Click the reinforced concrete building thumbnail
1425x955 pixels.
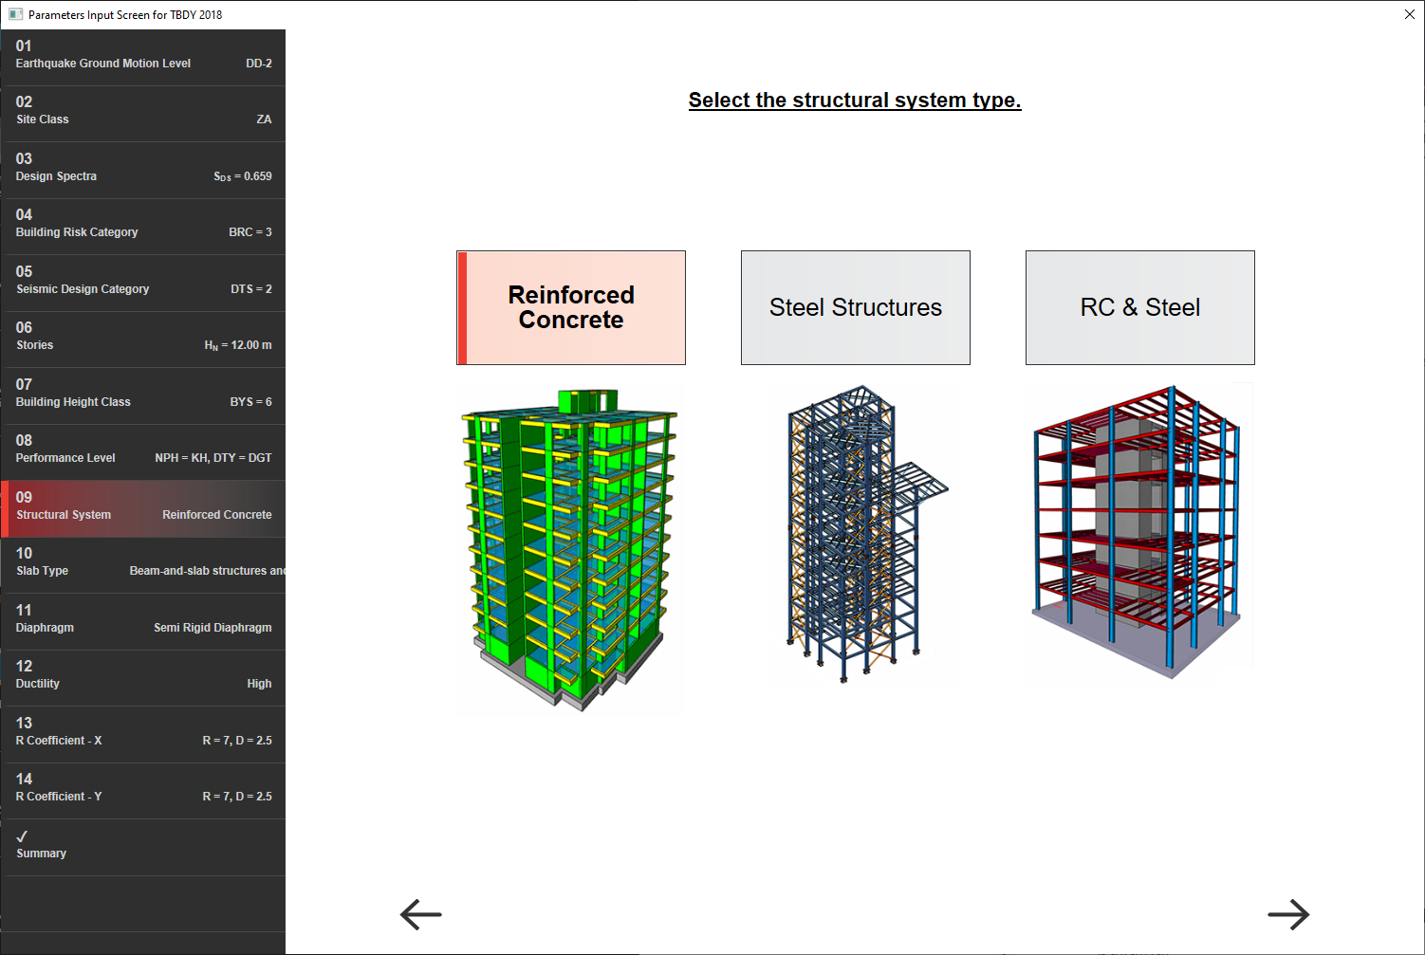[570, 548]
